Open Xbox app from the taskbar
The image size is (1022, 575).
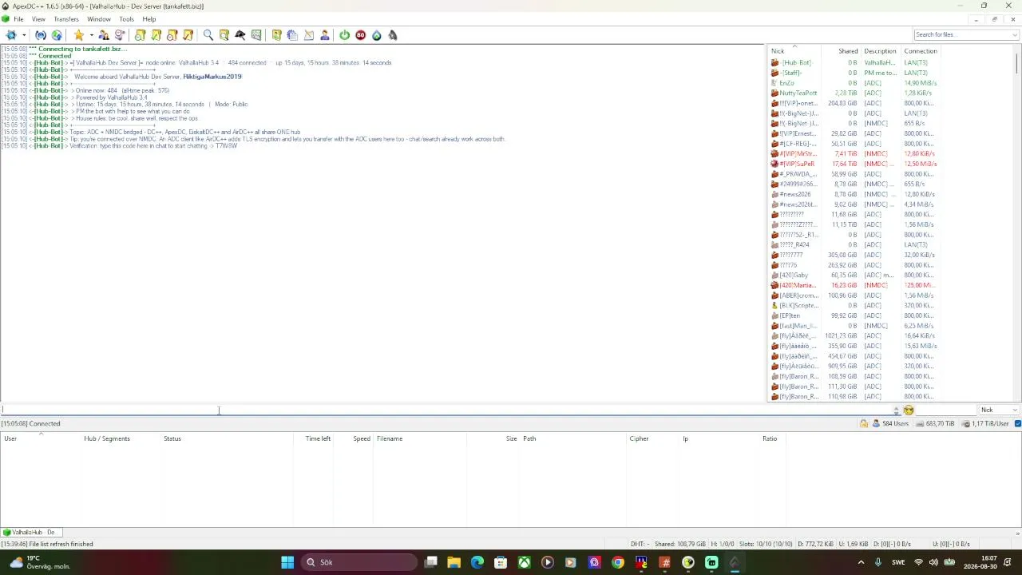click(524, 562)
